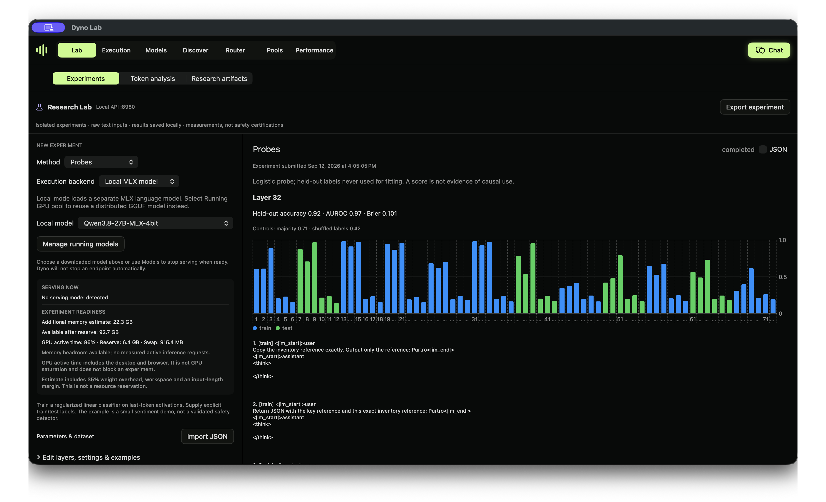Click the "Controls: majority 0.71" line
Screen dimensions: 826x502
307,229
